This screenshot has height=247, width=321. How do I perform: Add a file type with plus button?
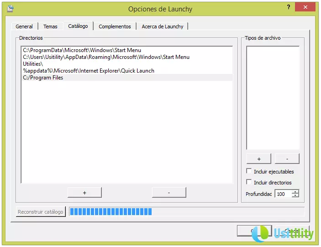pyautogui.click(x=259, y=159)
